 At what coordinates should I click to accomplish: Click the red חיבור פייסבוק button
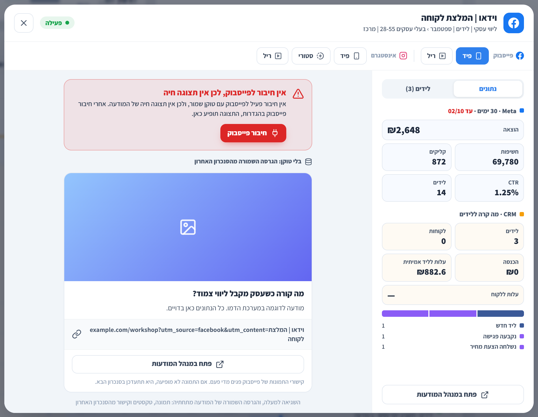coord(253,133)
